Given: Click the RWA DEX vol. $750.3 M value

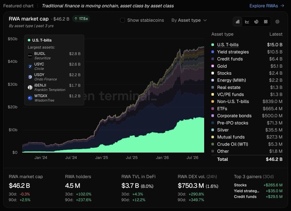Looking at the screenshot, I should point(191,186).
